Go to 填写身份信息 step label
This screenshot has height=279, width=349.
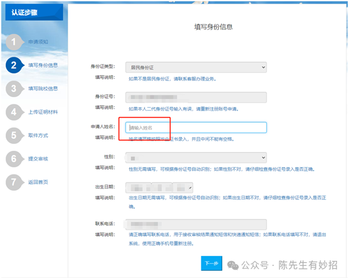43,65
